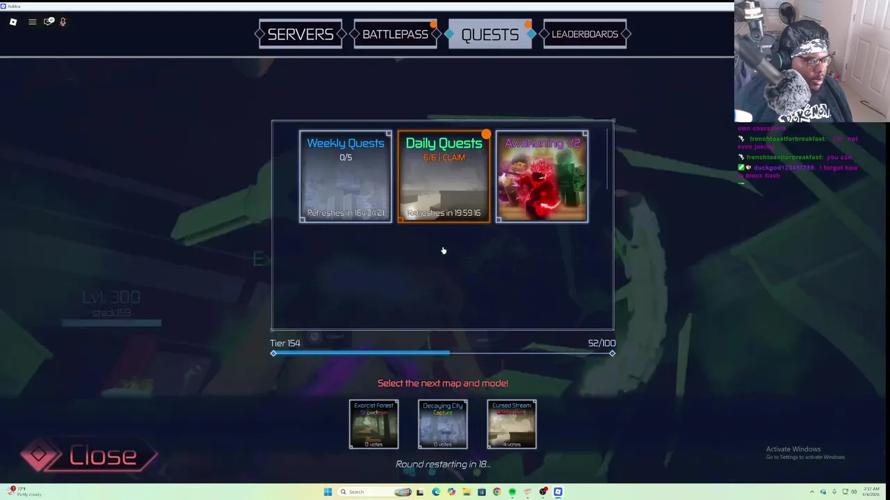Vote for Decaying City Capture map

(x=442, y=424)
